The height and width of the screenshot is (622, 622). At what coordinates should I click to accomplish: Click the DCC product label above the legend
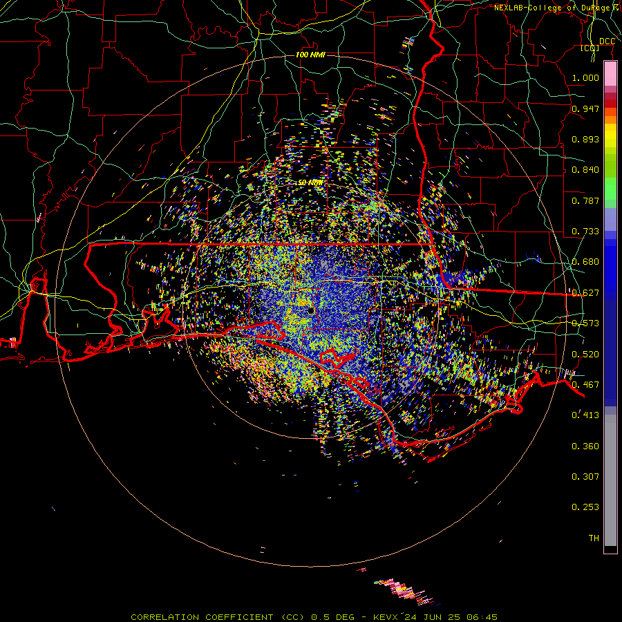coord(607,41)
